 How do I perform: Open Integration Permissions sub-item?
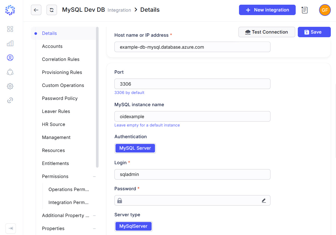[x=69, y=202]
